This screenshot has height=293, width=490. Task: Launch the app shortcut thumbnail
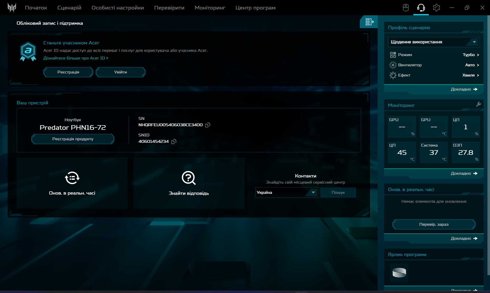point(399,273)
